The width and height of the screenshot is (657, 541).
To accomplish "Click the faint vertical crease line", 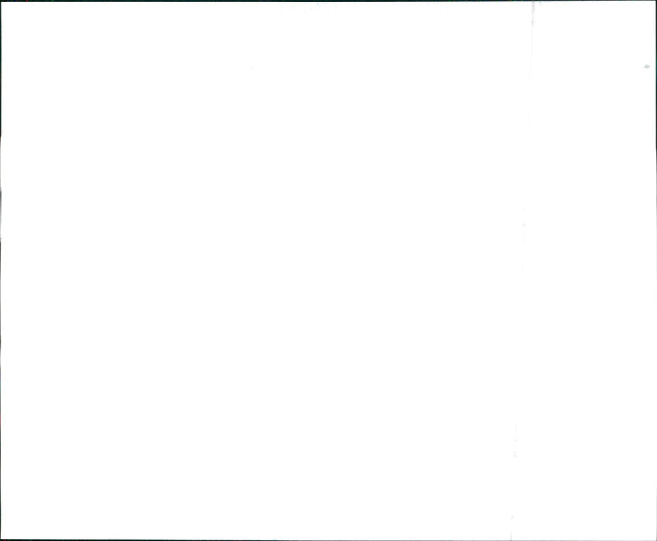I will pos(522,270).
